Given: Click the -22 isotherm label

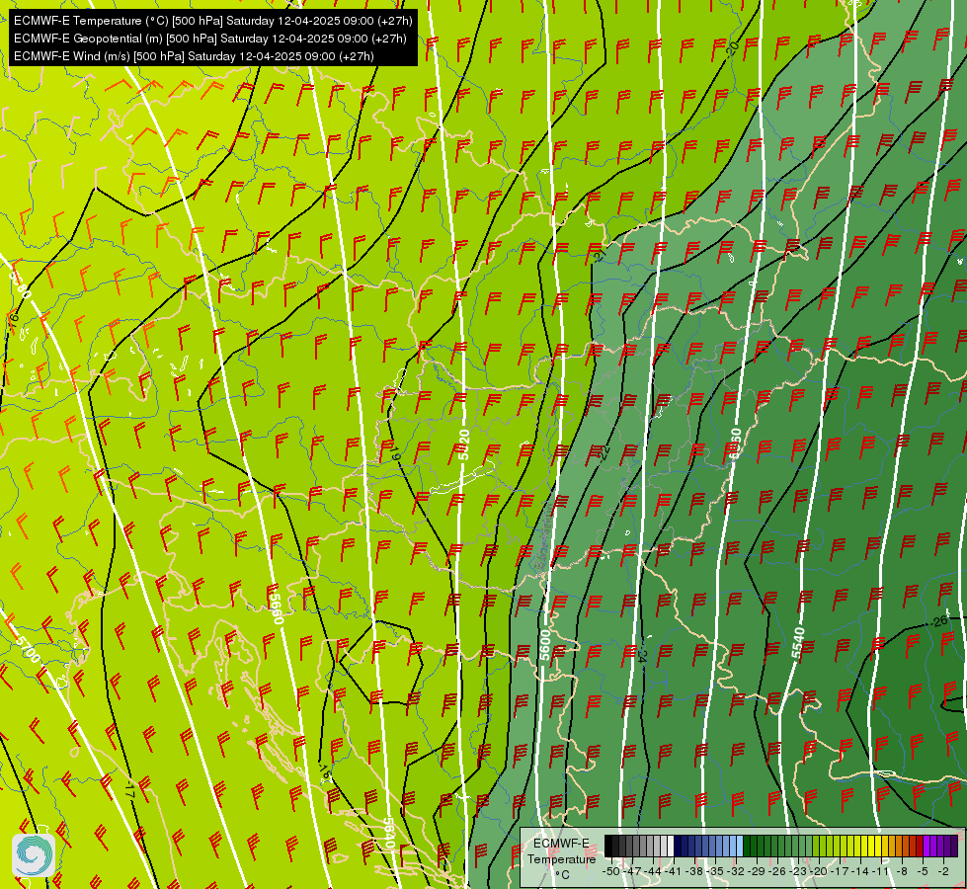Looking at the screenshot, I should click(604, 452).
